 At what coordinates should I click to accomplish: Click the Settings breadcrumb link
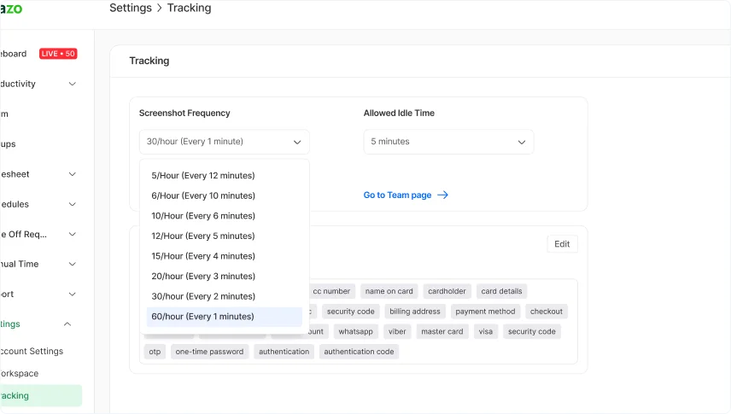coord(130,9)
